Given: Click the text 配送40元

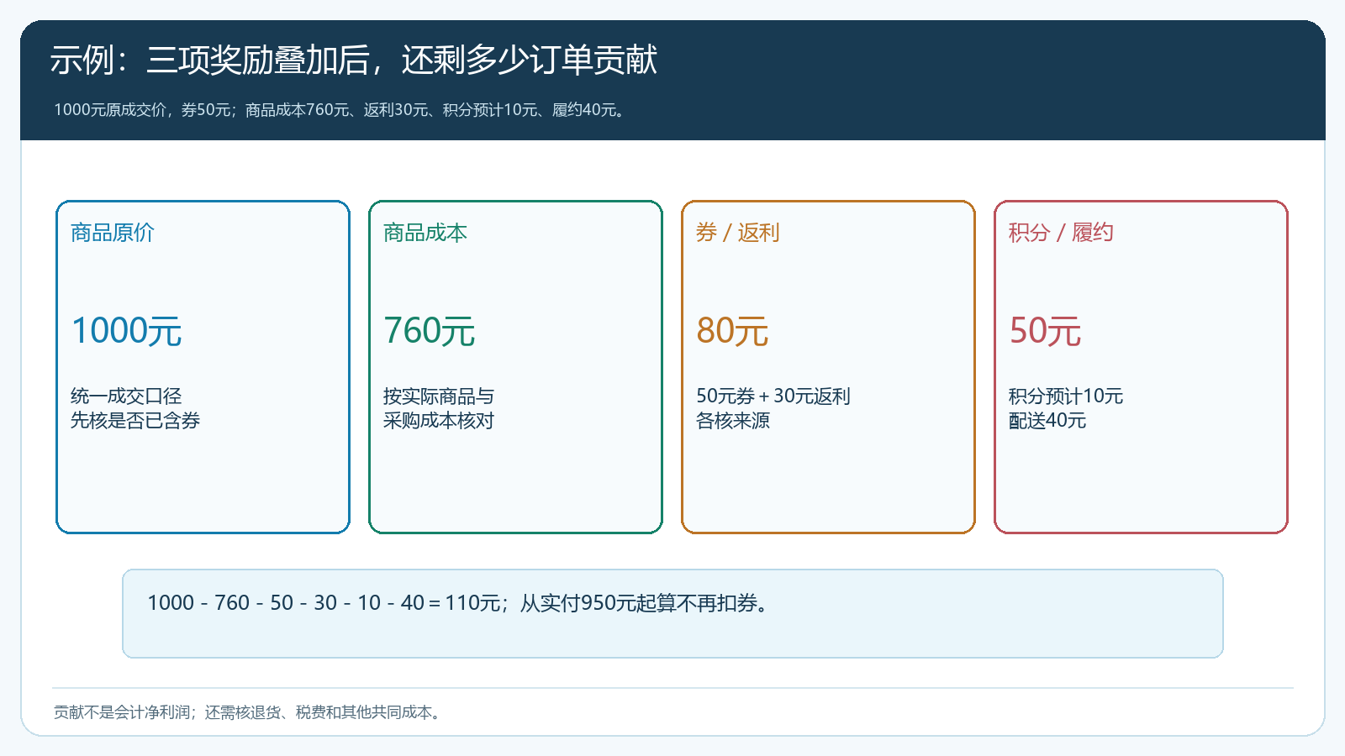Looking at the screenshot, I should click(x=1047, y=420).
